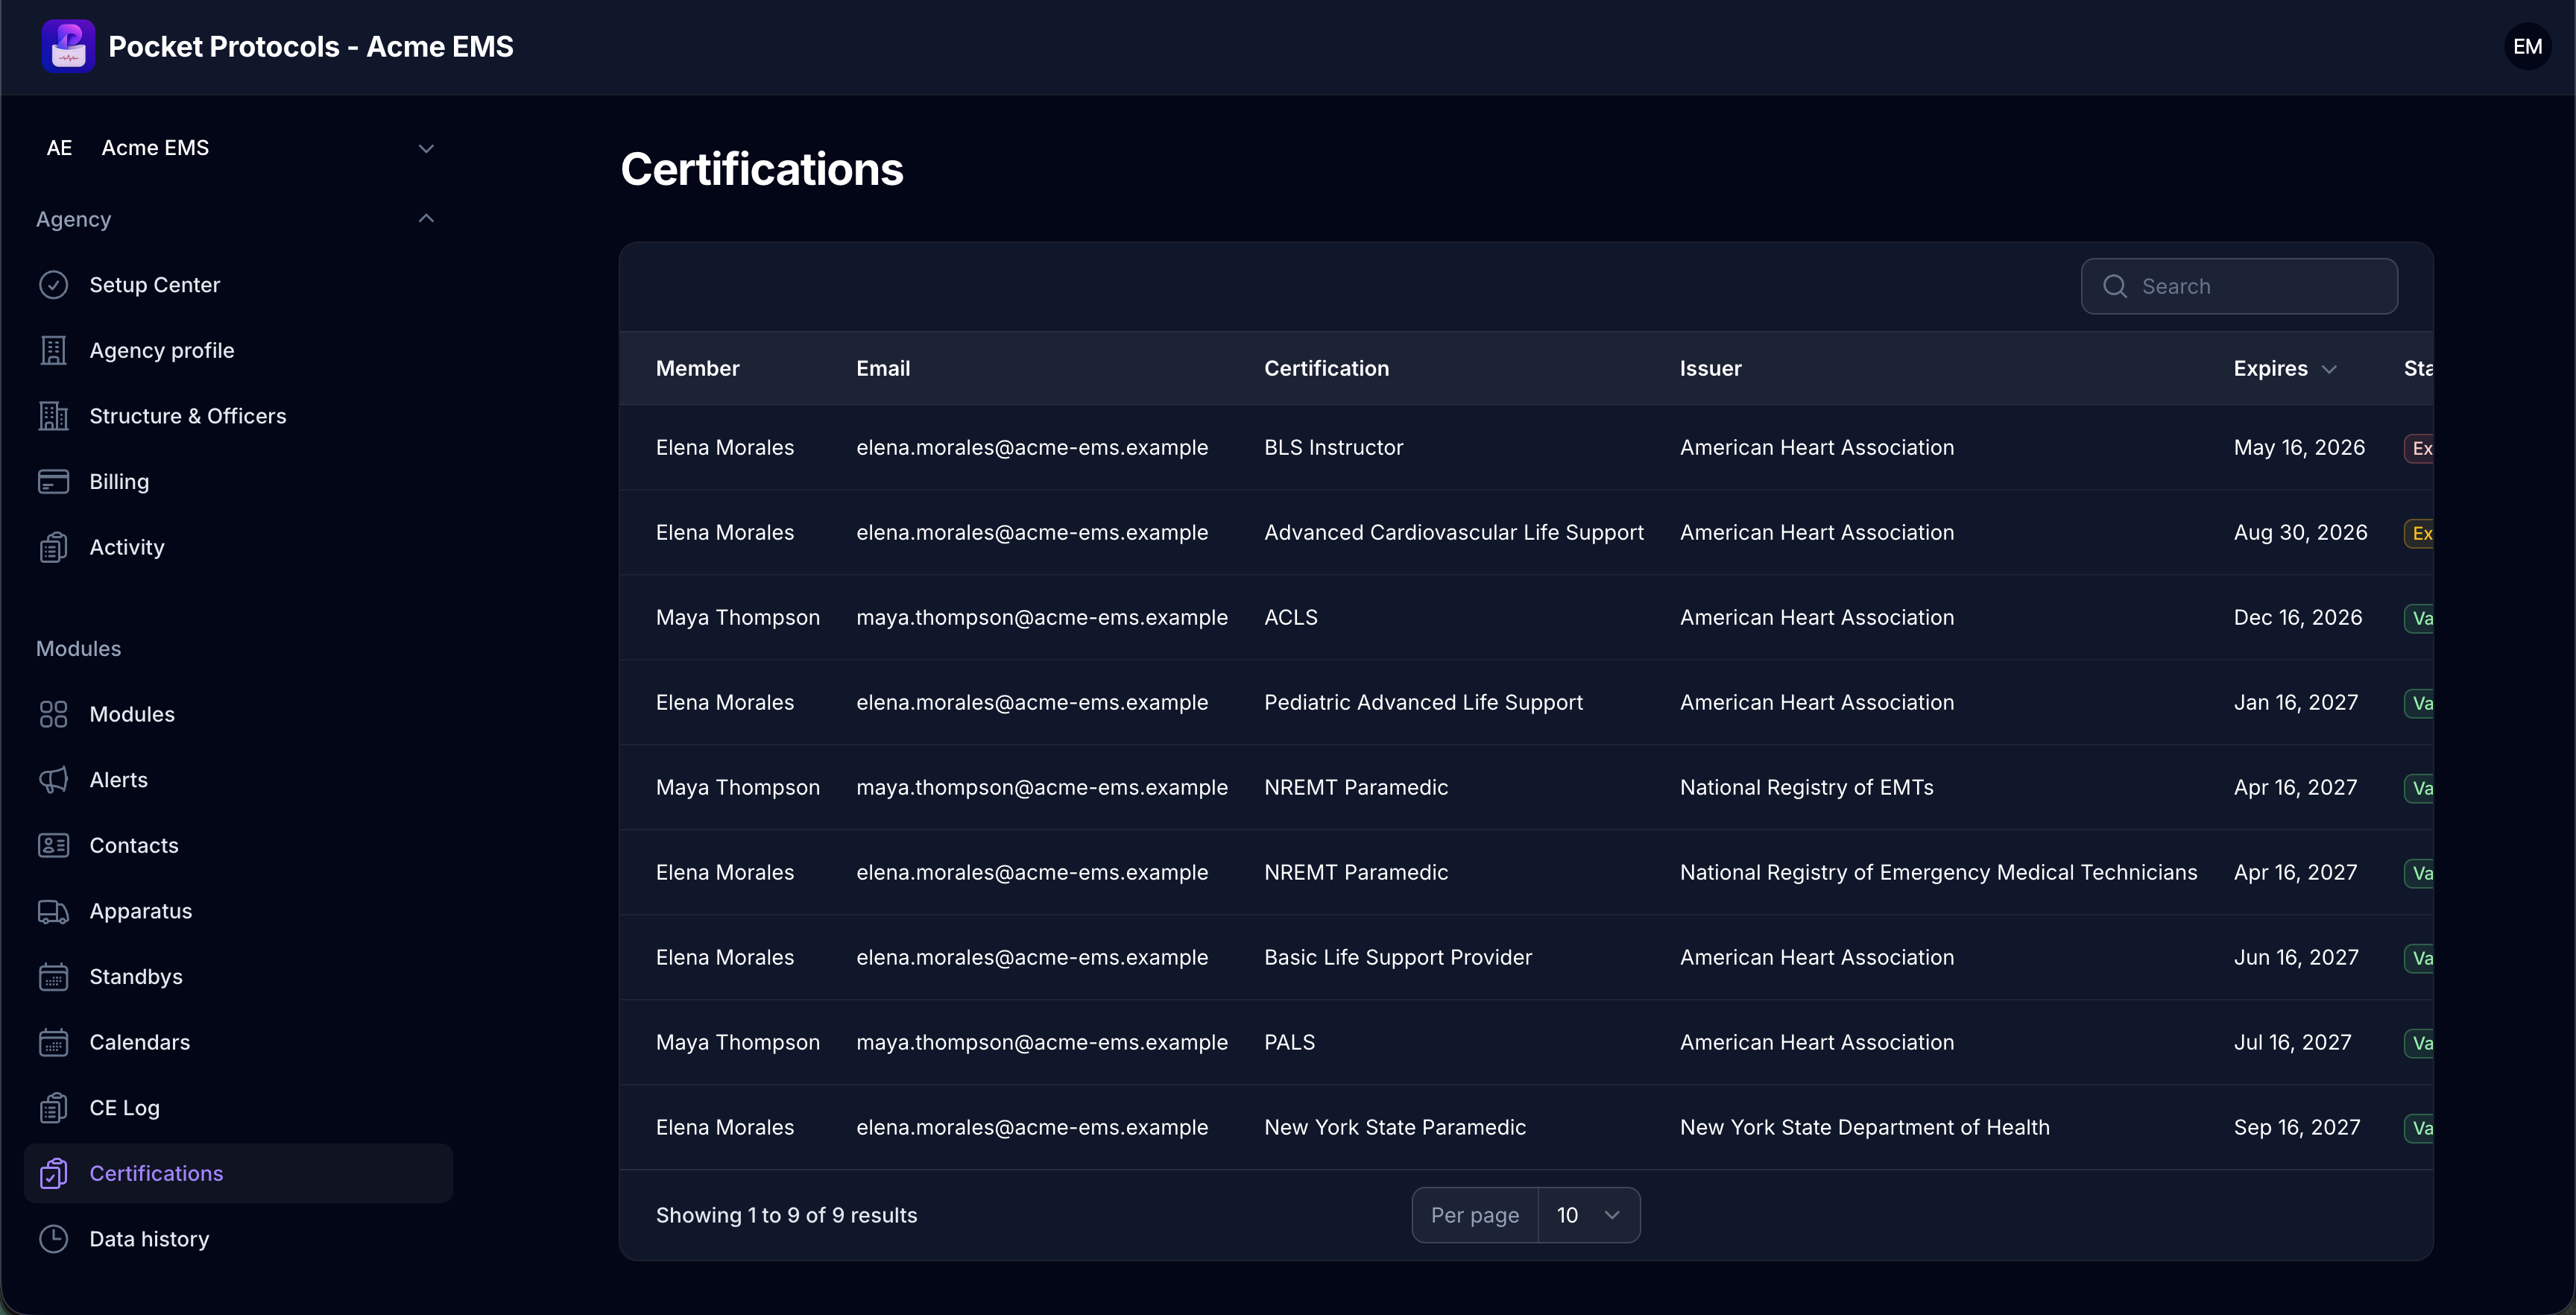2576x1315 pixels.
Task: Click Showing 1 to 9 of 9 results
Action: click(786, 1215)
